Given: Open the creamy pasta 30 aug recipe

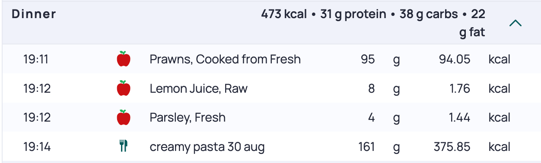Looking at the screenshot, I should click(207, 147).
